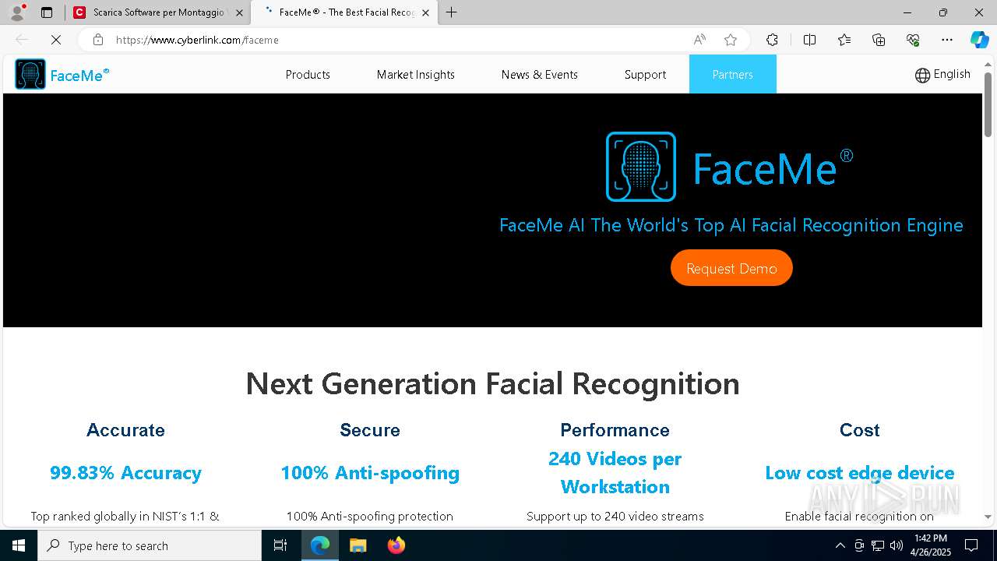Image resolution: width=997 pixels, height=561 pixels.
Task: Close the FaceMe browser tab
Action: tap(425, 12)
